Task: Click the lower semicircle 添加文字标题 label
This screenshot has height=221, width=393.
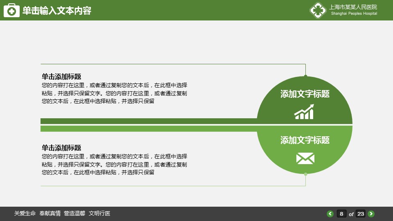Action: 305,140
